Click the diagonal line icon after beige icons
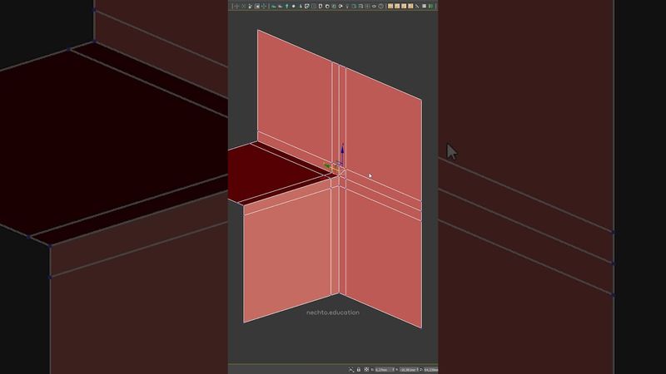Image resolution: width=666 pixels, height=374 pixels. coord(419,6)
